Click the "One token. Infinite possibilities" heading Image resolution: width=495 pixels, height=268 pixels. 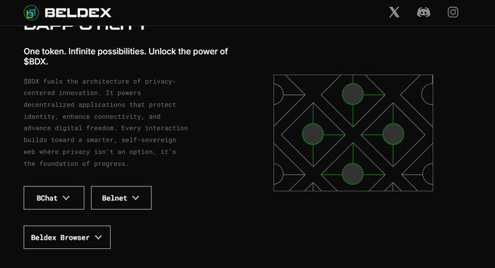tap(126, 56)
